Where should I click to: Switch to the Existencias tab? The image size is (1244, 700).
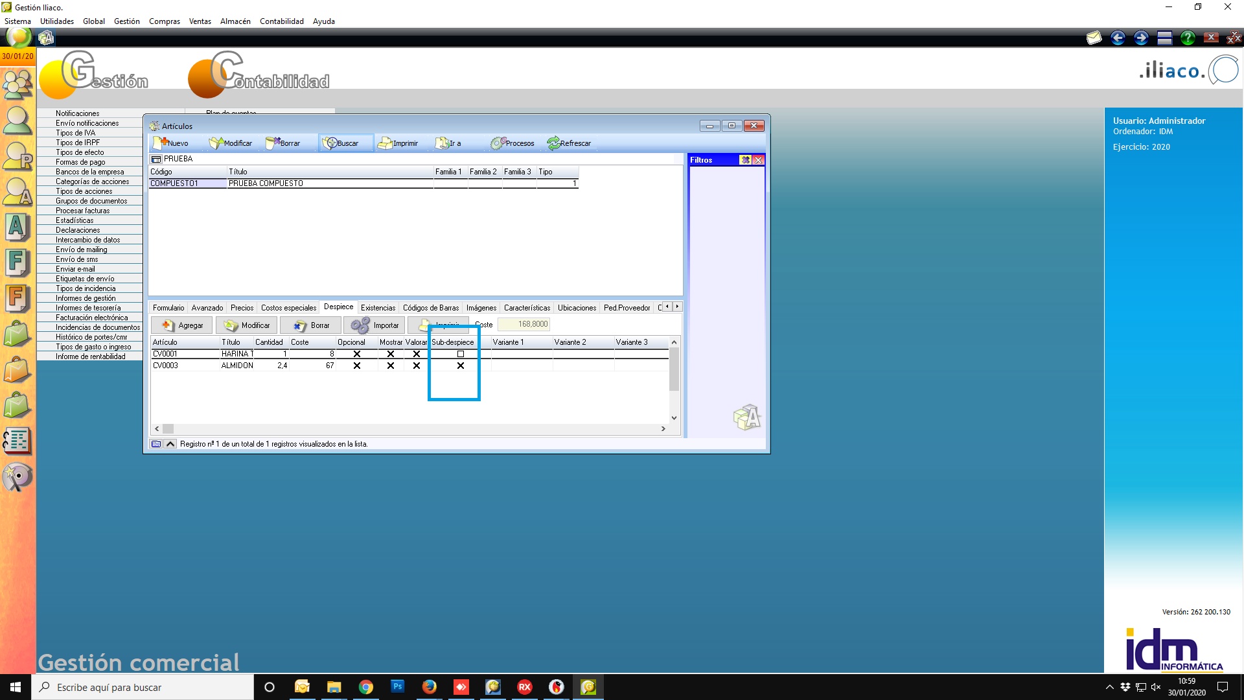(378, 308)
